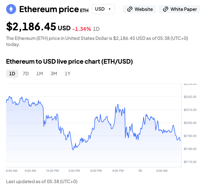Click the "Ethereum price" page heading
This screenshot has width=206, height=192.
coord(49,9)
